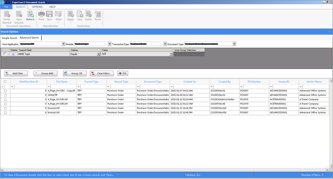The height and width of the screenshot is (179, 333).
Task: Click the Delete Selected icon
Action: 7,14
